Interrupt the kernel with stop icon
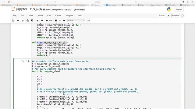This screenshot has height=109, width=195. [56, 21]
